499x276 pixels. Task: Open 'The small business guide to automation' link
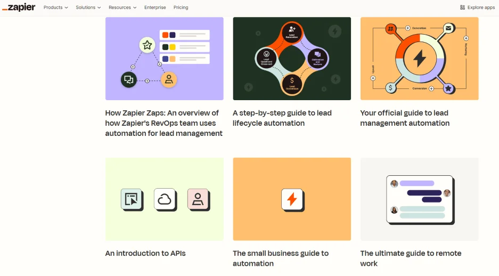point(280,258)
